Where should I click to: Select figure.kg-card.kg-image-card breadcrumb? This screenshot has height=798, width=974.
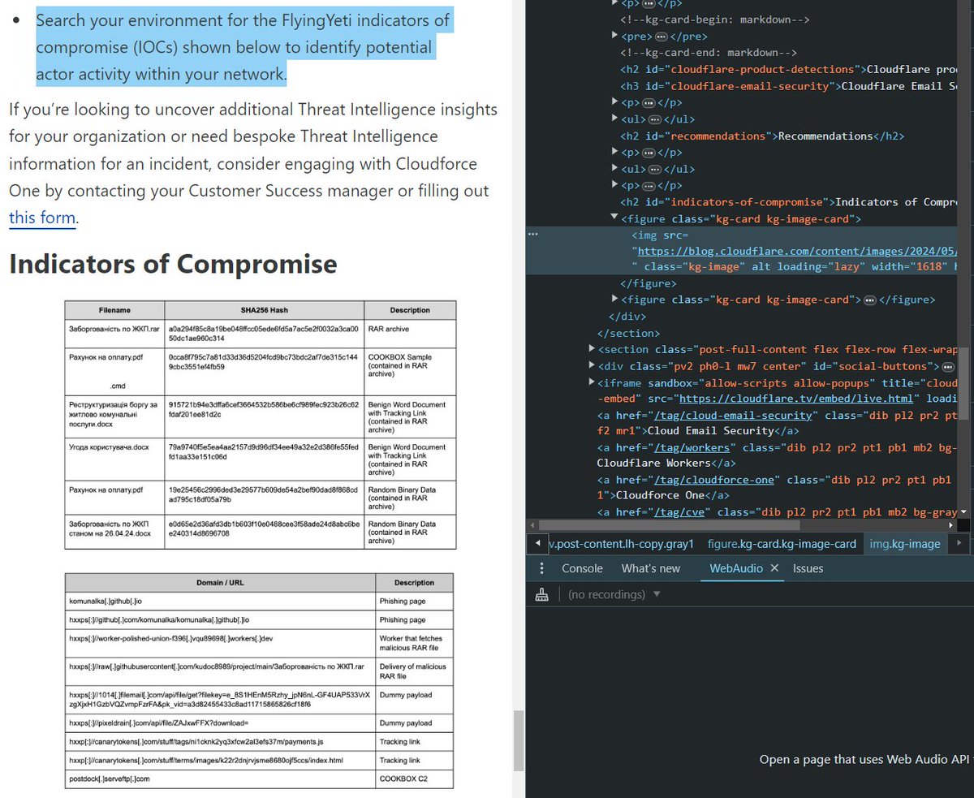(782, 544)
